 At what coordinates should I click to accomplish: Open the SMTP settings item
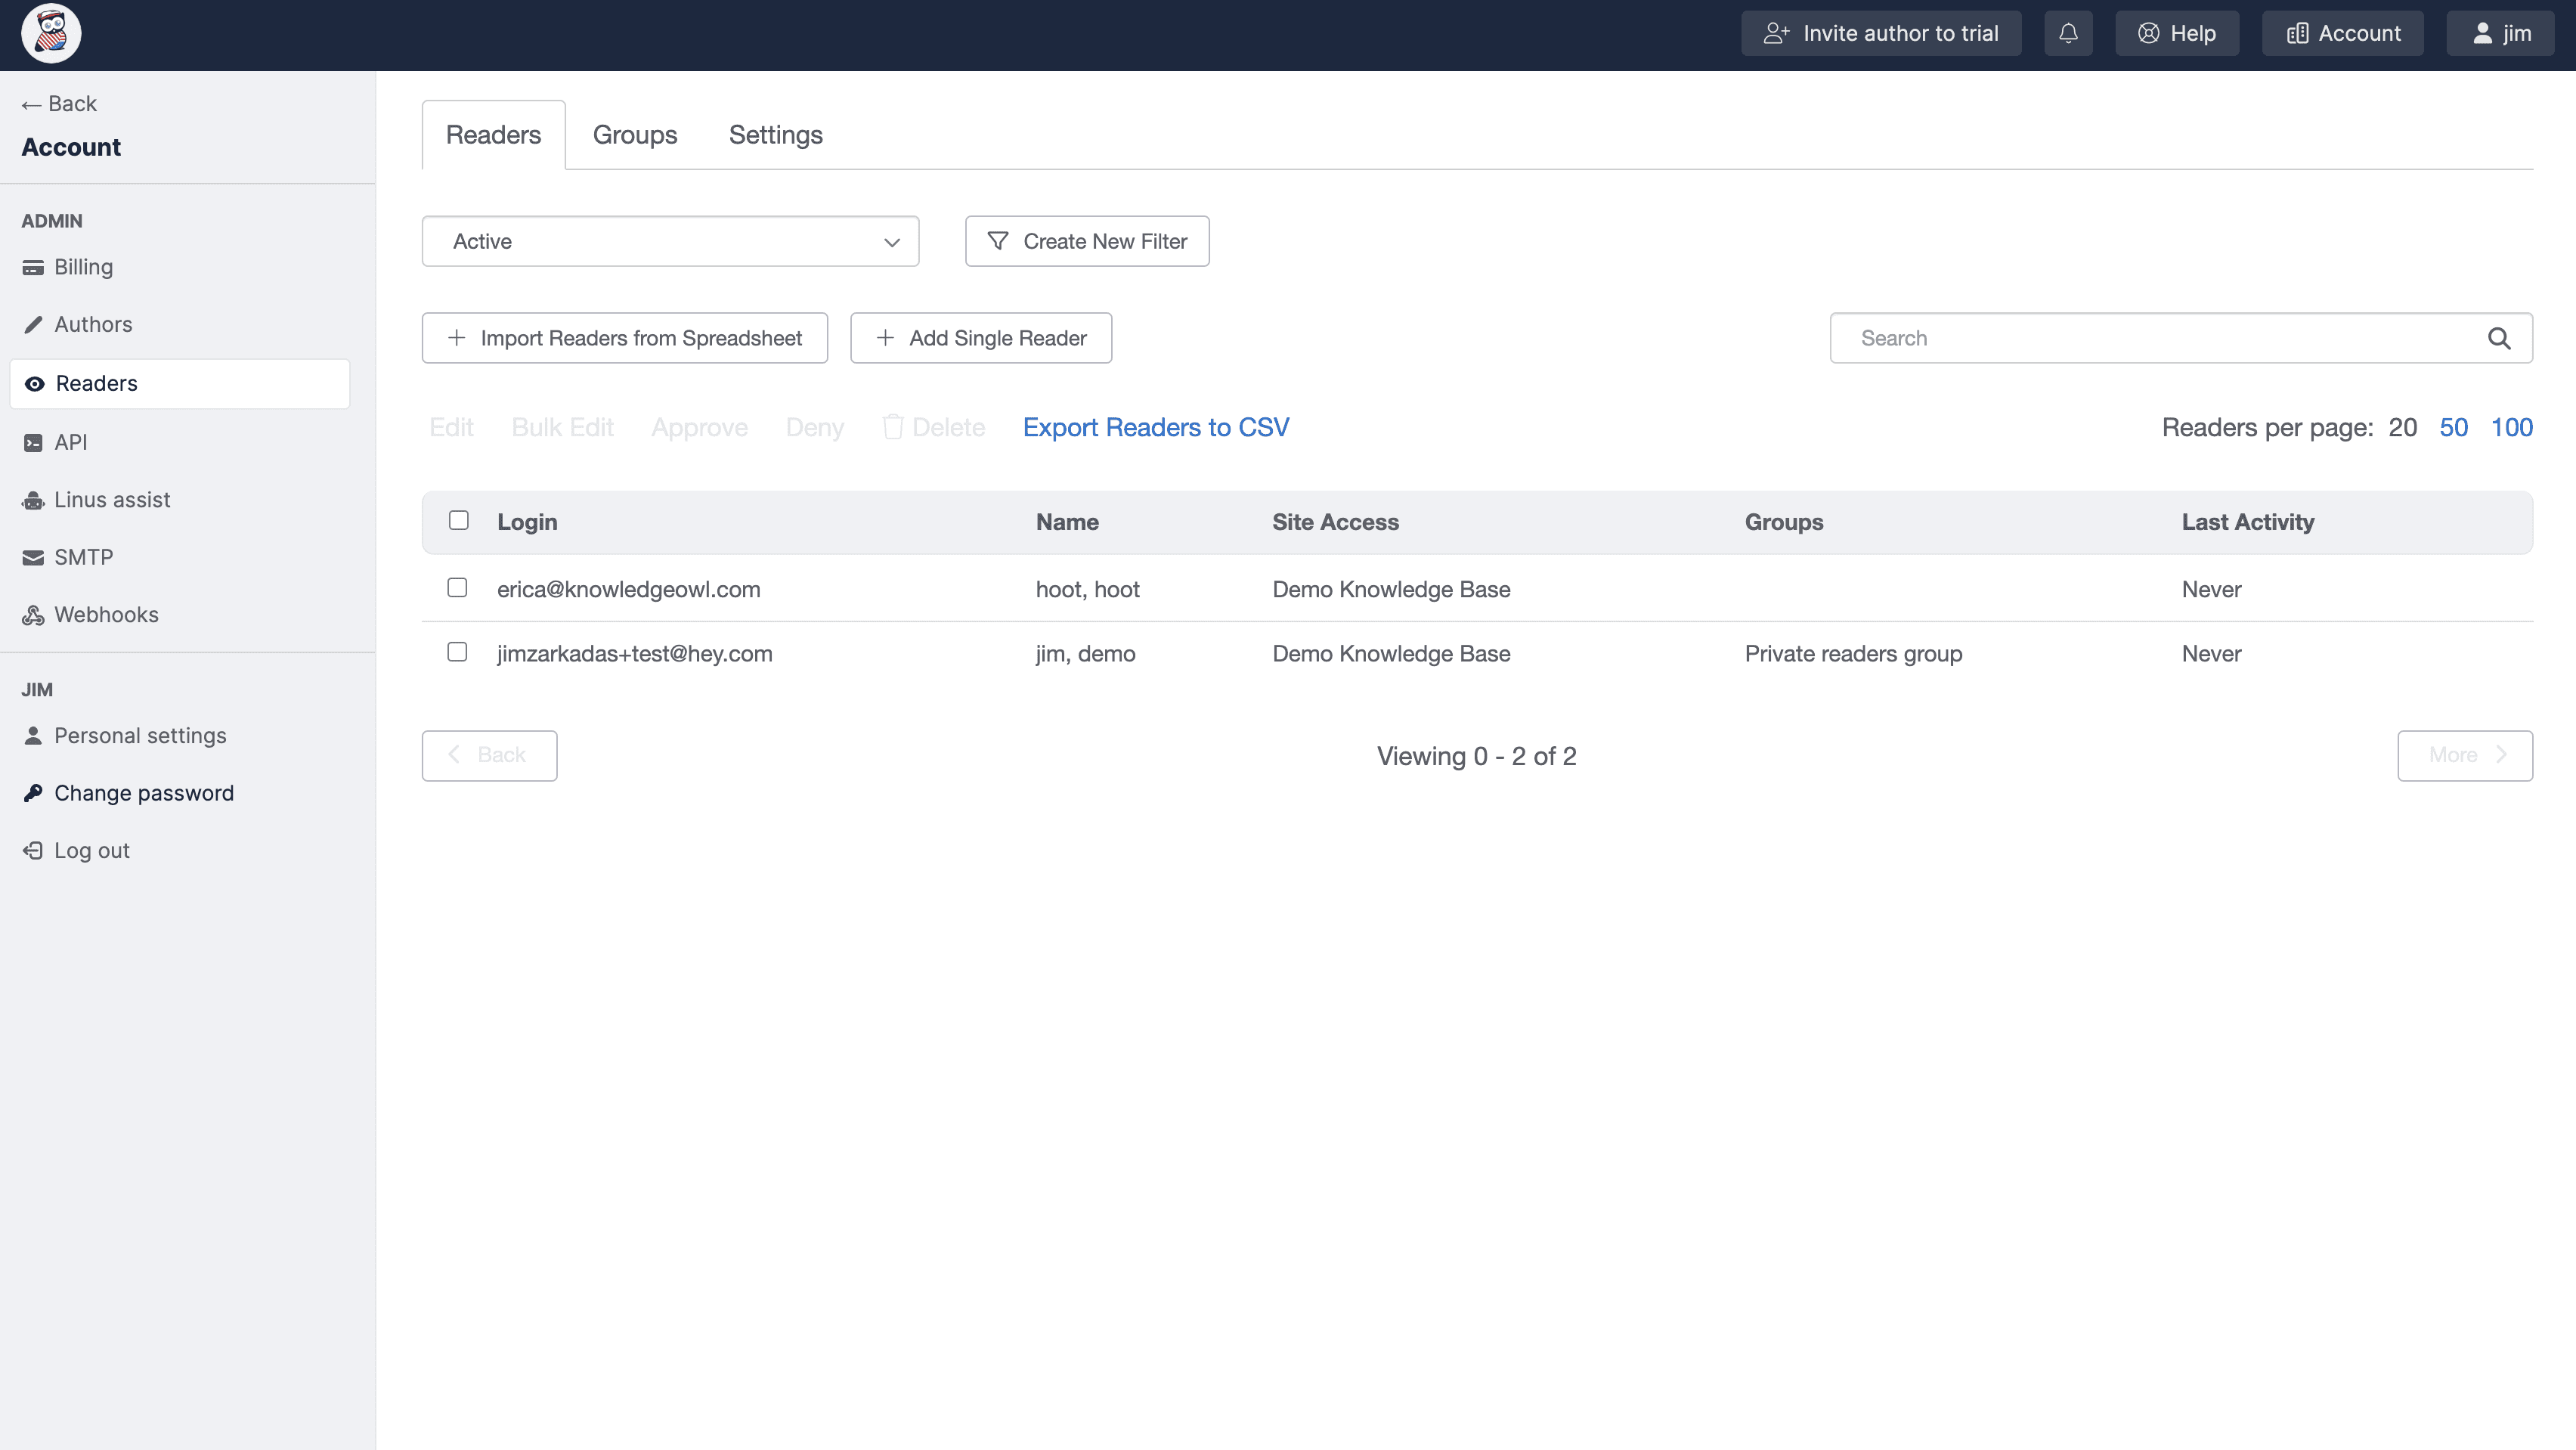[x=83, y=557]
